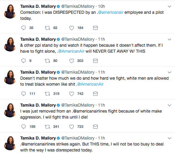This screenshot has width=175, height=153.
Task: Reply to the tweet with 111 replies
Action: [x=23, y=94]
